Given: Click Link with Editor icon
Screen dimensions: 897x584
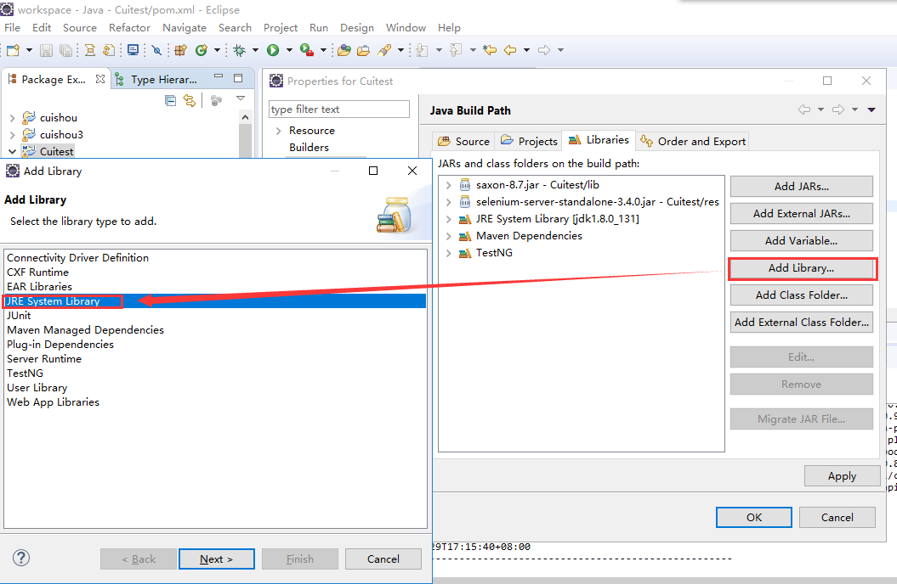Looking at the screenshot, I should point(190,101).
